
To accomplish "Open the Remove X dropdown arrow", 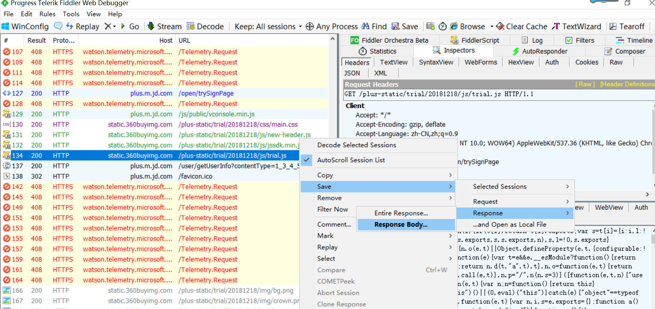I will [x=115, y=26].
